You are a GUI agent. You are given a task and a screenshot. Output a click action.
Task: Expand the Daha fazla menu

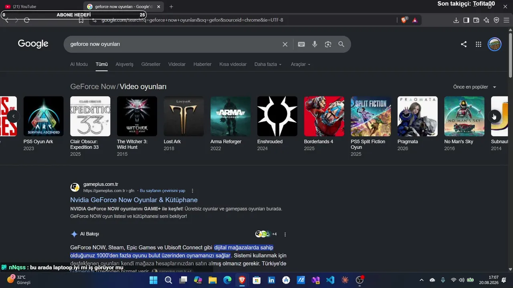[268, 64]
